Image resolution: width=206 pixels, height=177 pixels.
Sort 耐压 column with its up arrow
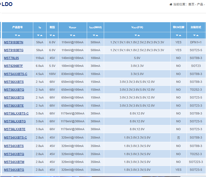54,35
